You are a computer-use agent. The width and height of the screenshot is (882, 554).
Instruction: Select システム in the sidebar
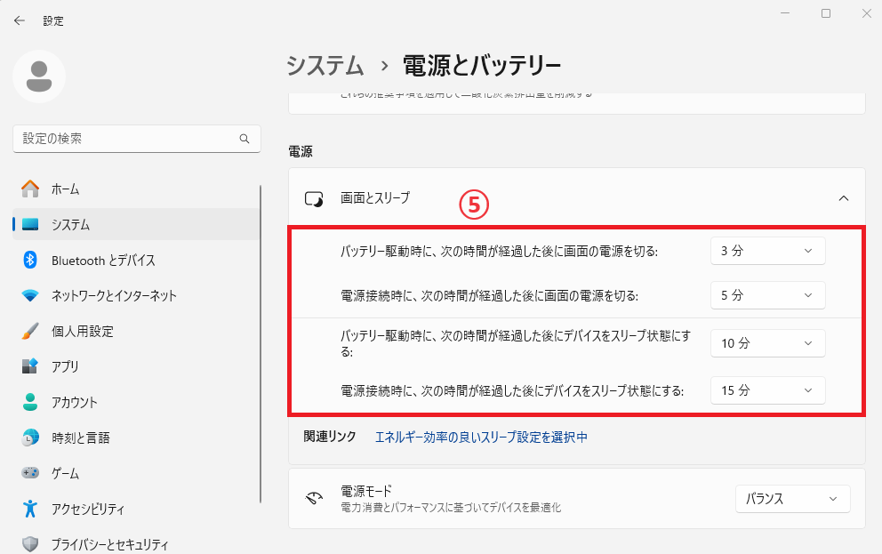pos(71,224)
